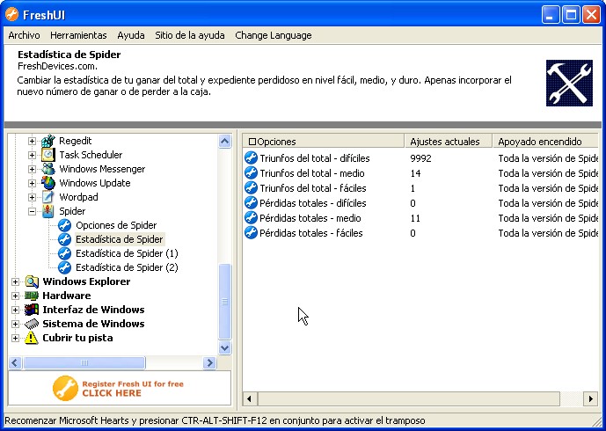Click the Wordpad icon in the tree
The width and height of the screenshot is (606, 431).
(x=48, y=197)
